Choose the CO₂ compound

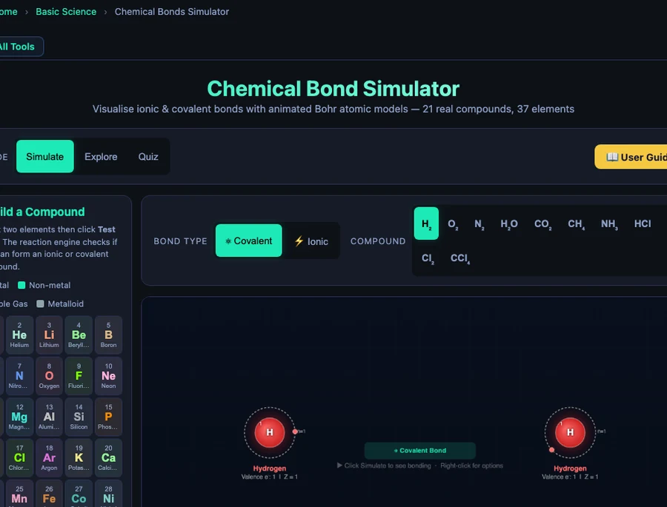pos(542,224)
